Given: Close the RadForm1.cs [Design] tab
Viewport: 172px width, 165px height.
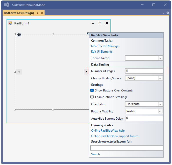Looking at the screenshot, I should coord(42,13).
